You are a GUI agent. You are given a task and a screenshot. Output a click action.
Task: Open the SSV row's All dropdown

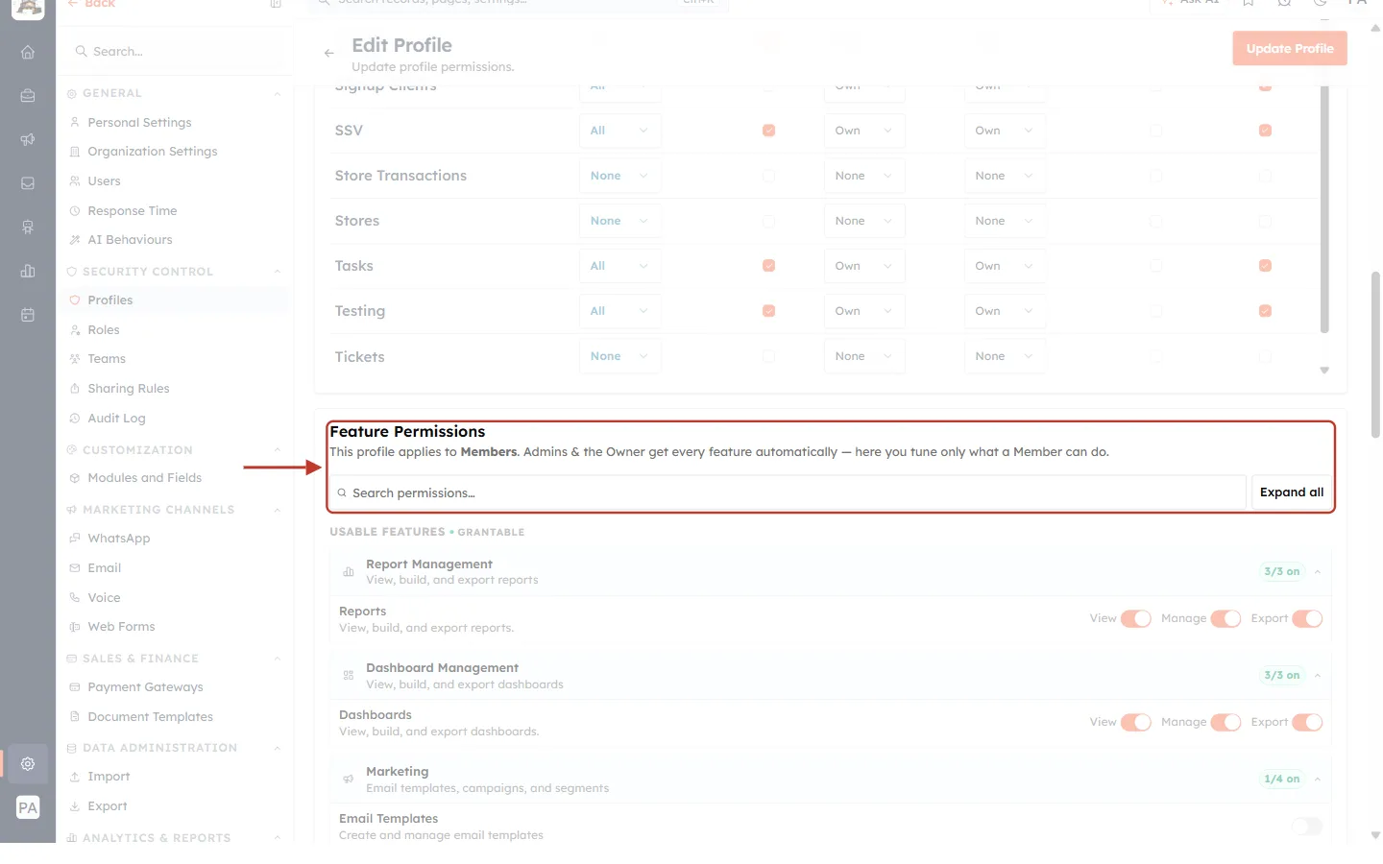pos(619,131)
